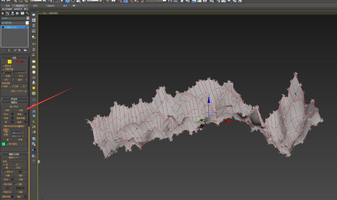Click the question mark help icon
Screen dimensions: 337x200
coord(34,161)
